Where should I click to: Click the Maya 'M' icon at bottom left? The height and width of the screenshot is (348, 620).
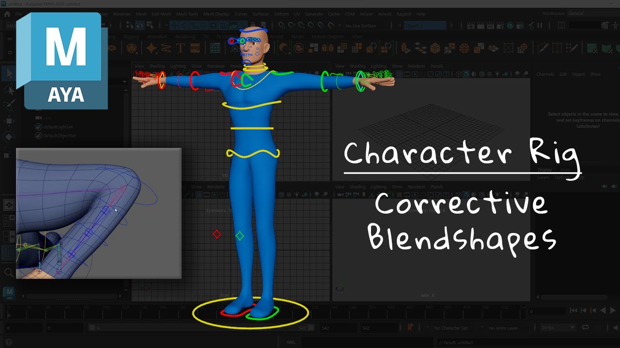[x=9, y=292]
